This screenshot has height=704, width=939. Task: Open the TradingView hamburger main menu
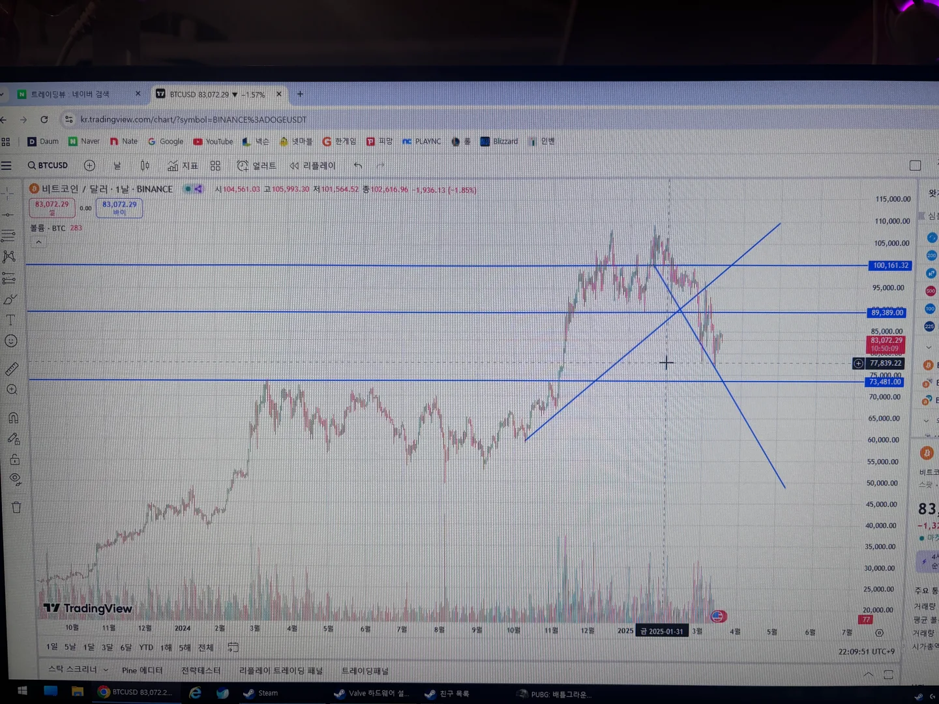point(7,166)
